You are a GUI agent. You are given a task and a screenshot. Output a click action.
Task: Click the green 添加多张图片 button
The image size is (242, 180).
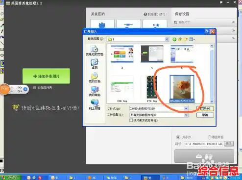pos(46,76)
